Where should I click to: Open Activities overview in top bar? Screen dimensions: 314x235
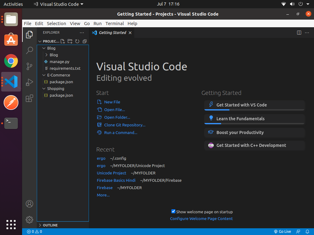click(x=13, y=4)
